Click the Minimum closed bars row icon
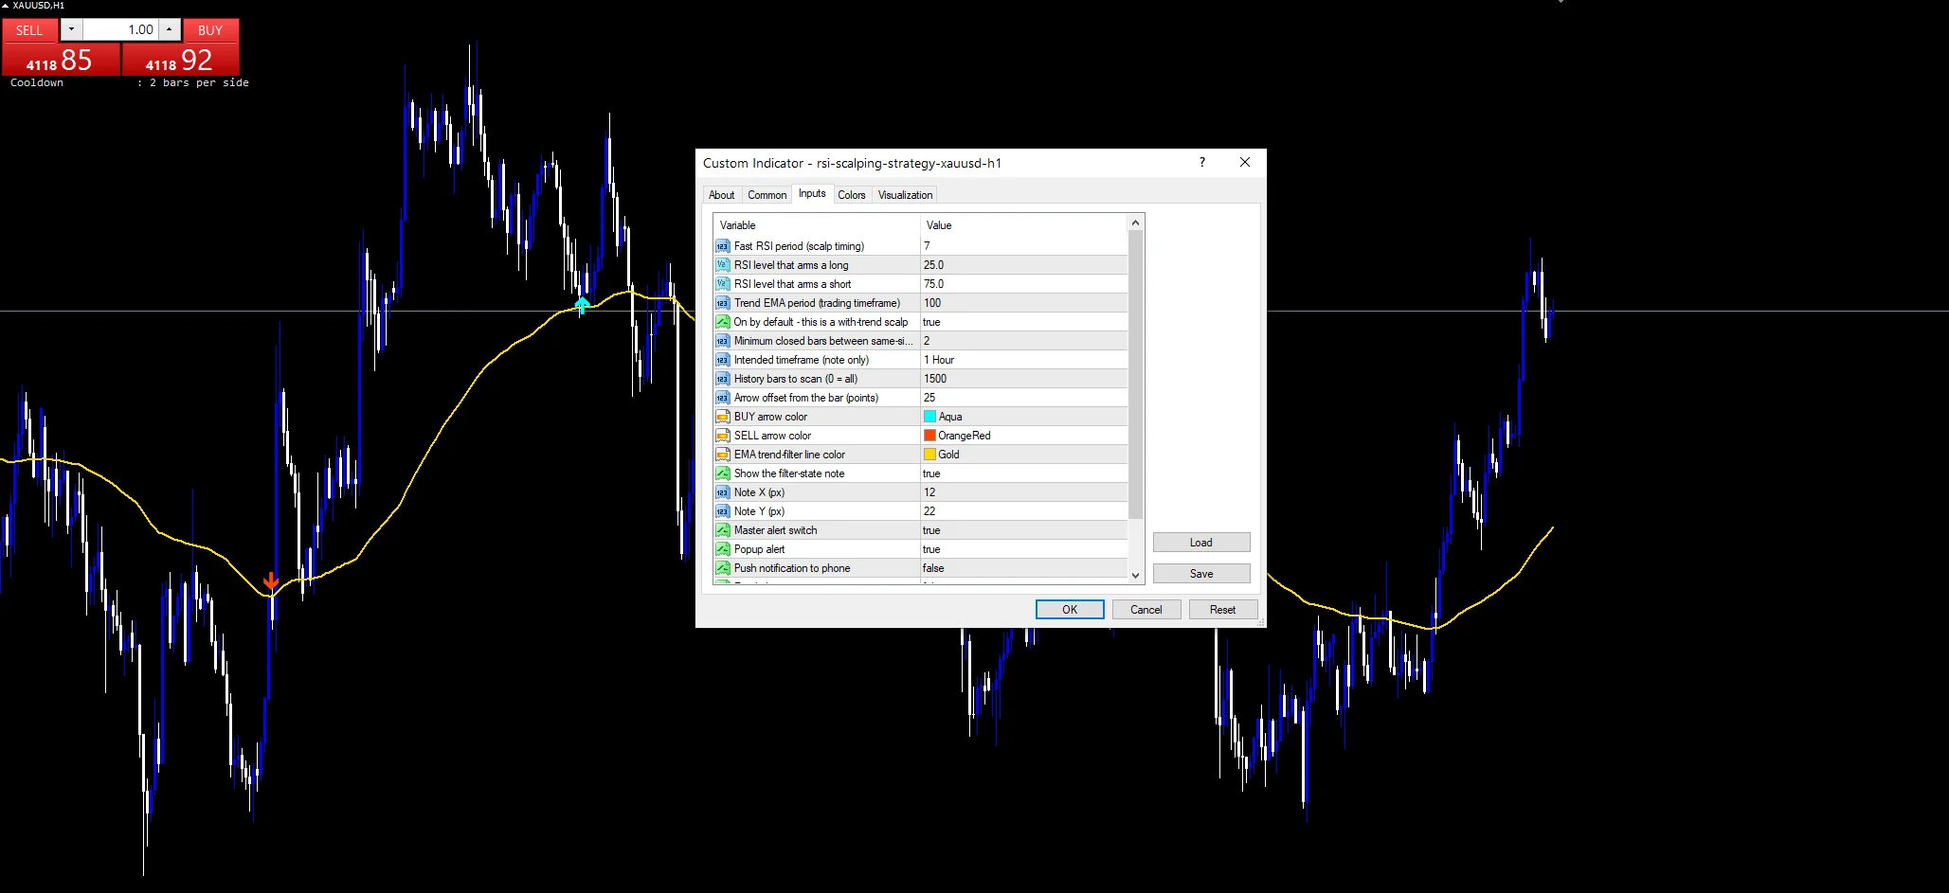The height and width of the screenshot is (893, 1949). (723, 341)
